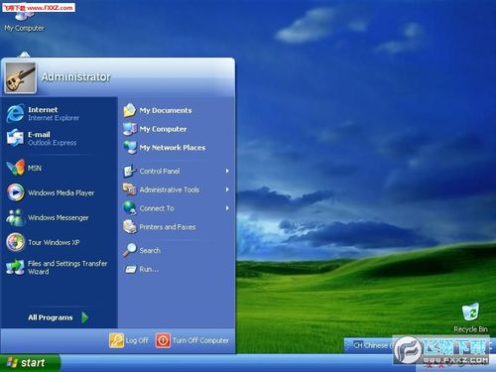Viewport: 496px width, 372px height.
Task: Open Files and Settings Transfer Wizard icon
Action: (15, 267)
